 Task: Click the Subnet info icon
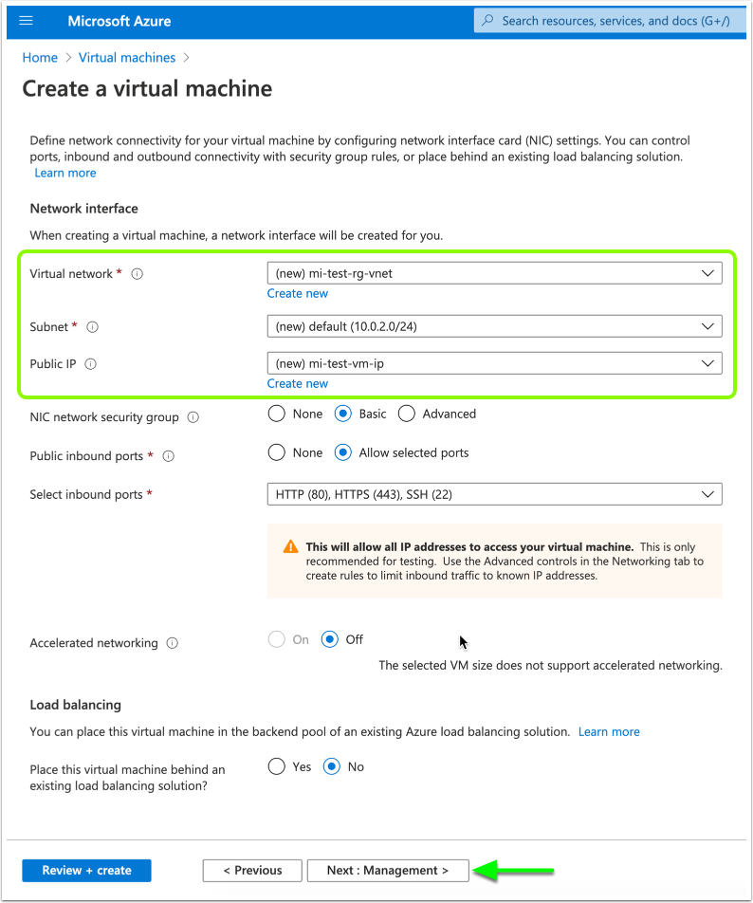click(x=93, y=327)
